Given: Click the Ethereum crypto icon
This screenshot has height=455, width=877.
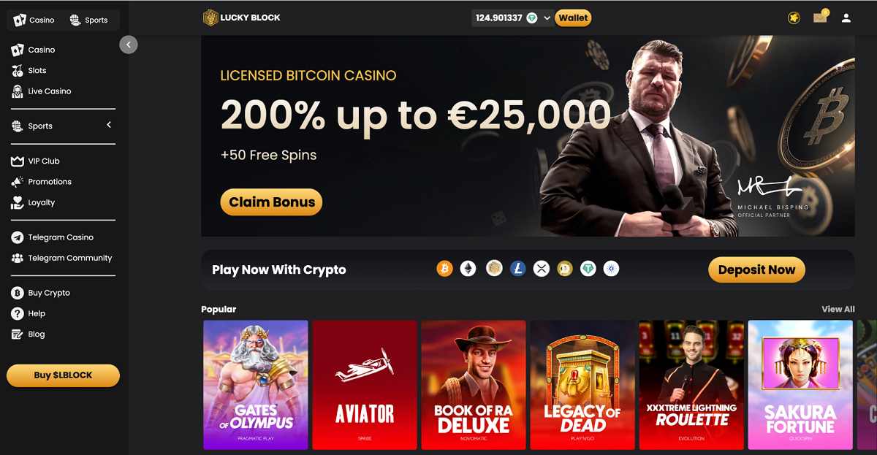Looking at the screenshot, I should [x=468, y=269].
